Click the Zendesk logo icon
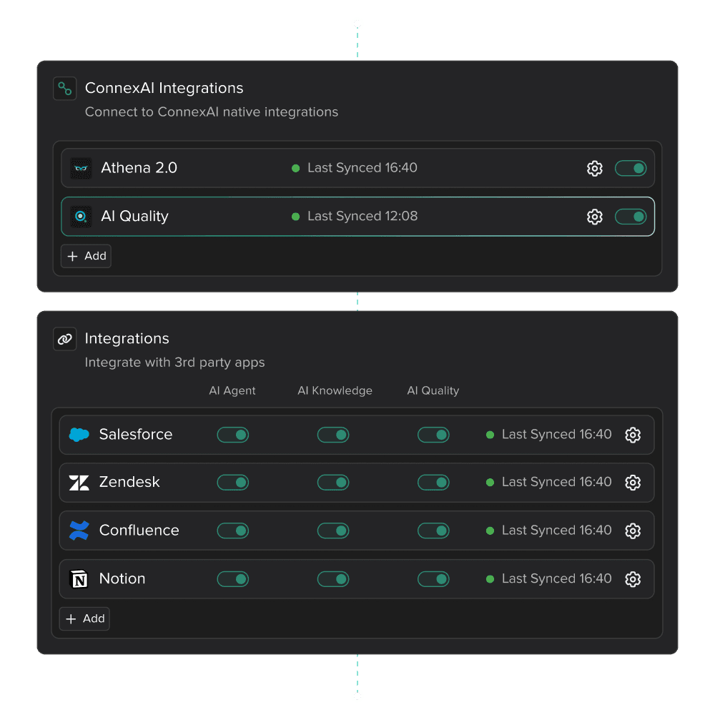 pos(79,483)
